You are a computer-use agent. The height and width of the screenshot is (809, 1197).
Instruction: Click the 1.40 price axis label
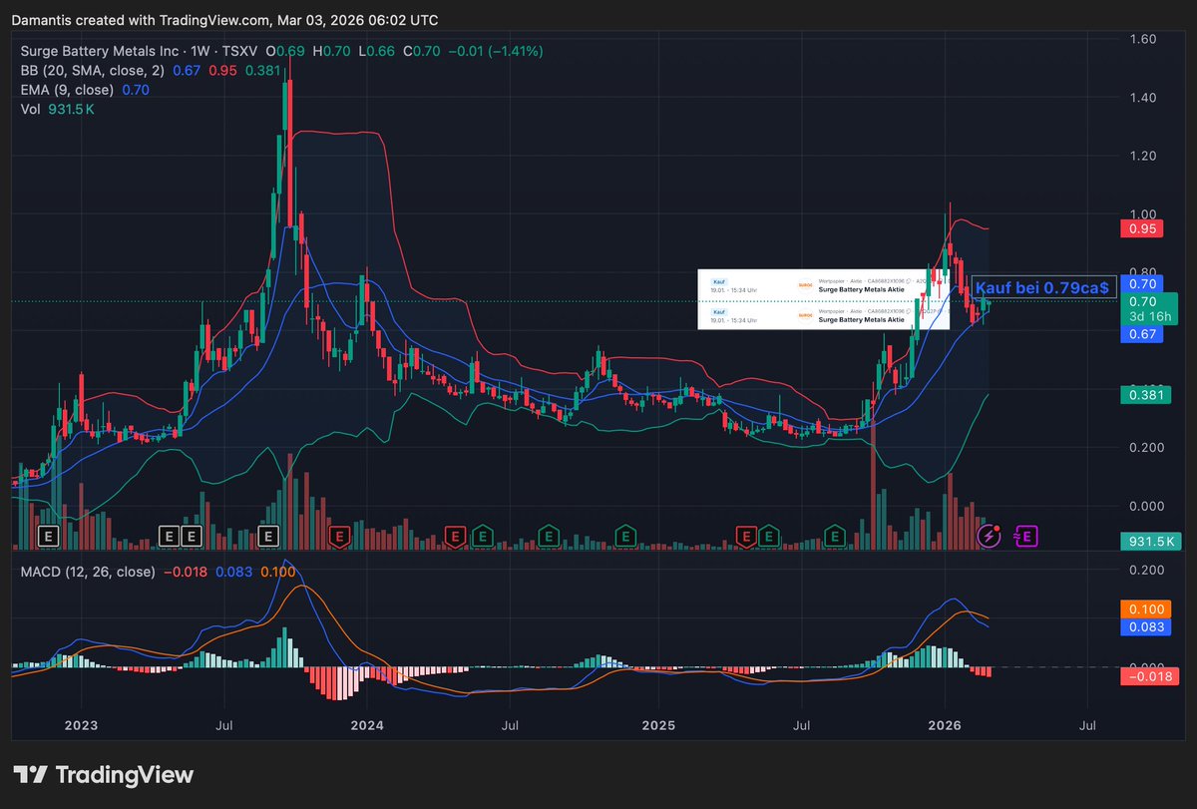1142,98
